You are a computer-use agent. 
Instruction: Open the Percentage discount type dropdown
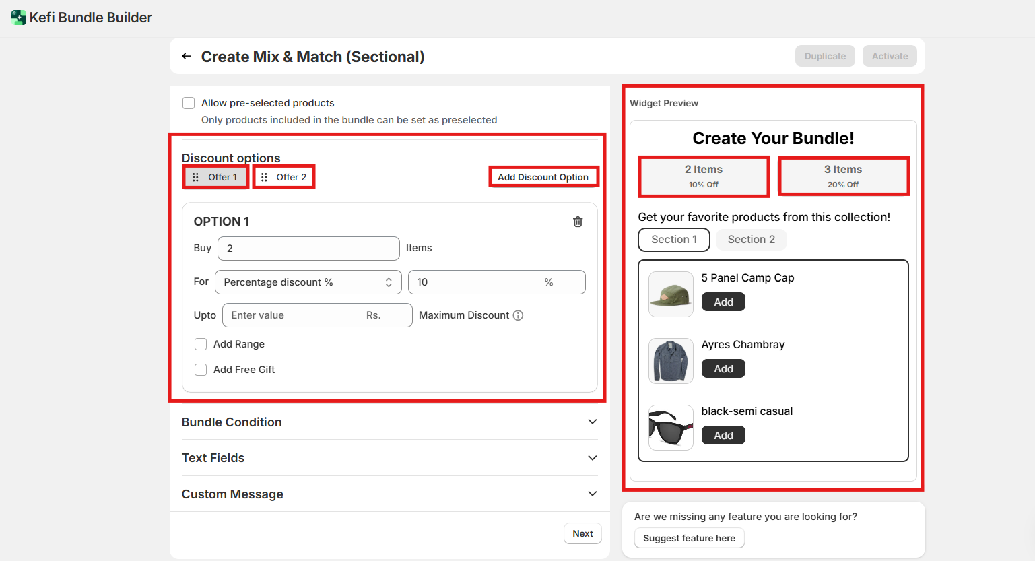(x=308, y=282)
